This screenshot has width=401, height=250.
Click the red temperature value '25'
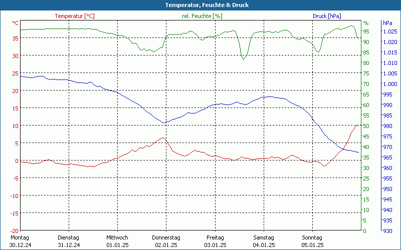(x=16, y=73)
